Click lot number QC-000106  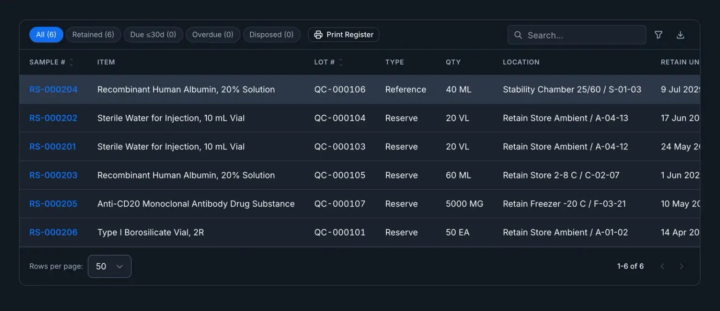pos(340,89)
